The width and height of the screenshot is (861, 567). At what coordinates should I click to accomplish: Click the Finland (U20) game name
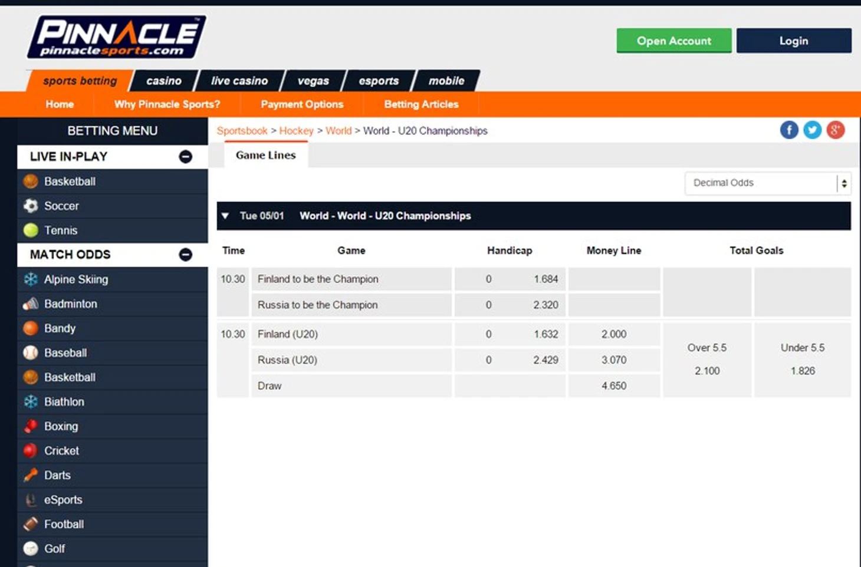pyautogui.click(x=288, y=334)
